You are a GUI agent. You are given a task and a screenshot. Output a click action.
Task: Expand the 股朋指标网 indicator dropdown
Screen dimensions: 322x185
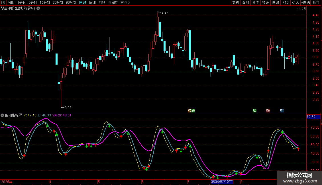coord(3,115)
